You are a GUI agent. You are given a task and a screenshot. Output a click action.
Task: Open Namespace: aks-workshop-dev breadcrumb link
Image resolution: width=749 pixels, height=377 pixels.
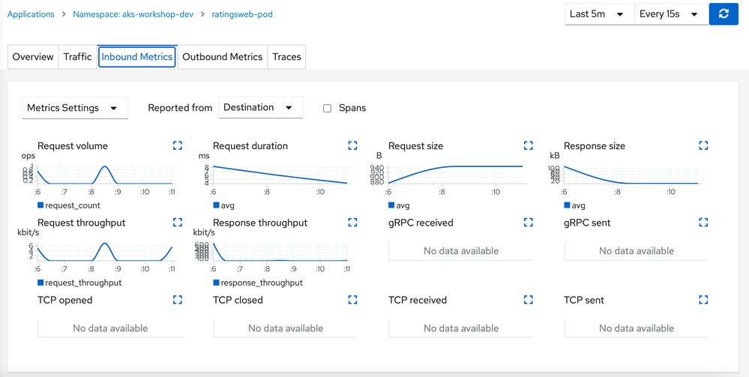pos(133,14)
